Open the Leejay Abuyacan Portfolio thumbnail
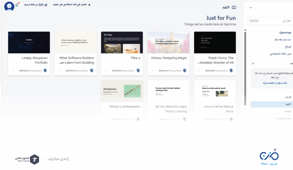 [29, 42]
